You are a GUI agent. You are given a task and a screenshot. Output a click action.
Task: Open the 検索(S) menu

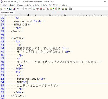coord(28,5)
